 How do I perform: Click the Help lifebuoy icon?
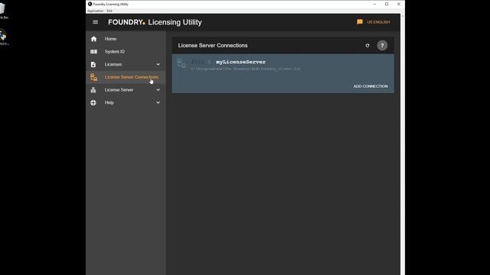pos(93,102)
